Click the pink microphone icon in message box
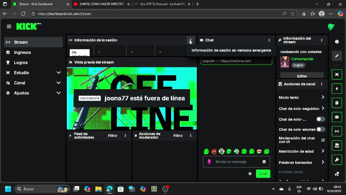Screen dimensions: 346x195 click(209, 162)
